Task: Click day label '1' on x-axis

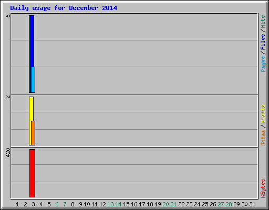Action: coord(17,204)
